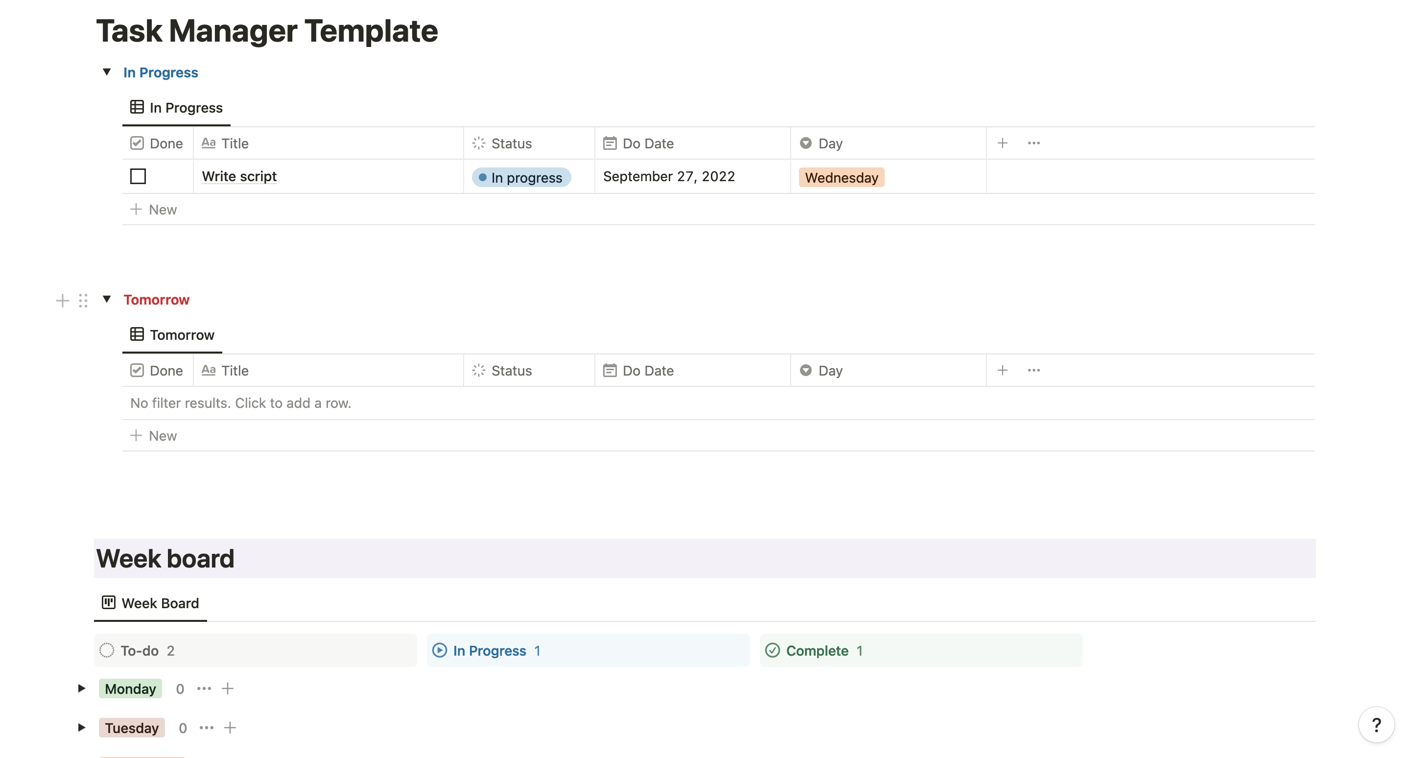
Task: Check the checkbox for the Write script task
Action: [x=138, y=176]
